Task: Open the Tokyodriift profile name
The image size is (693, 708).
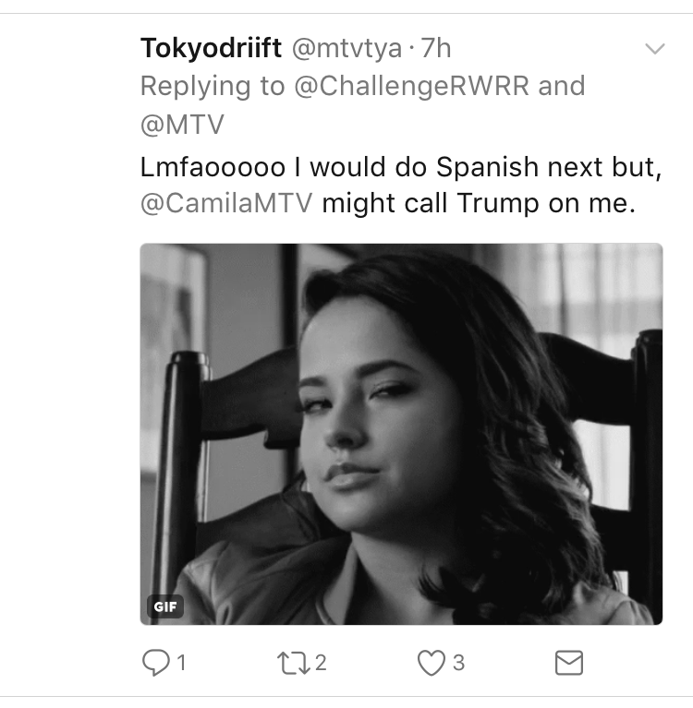Action: tap(211, 48)
